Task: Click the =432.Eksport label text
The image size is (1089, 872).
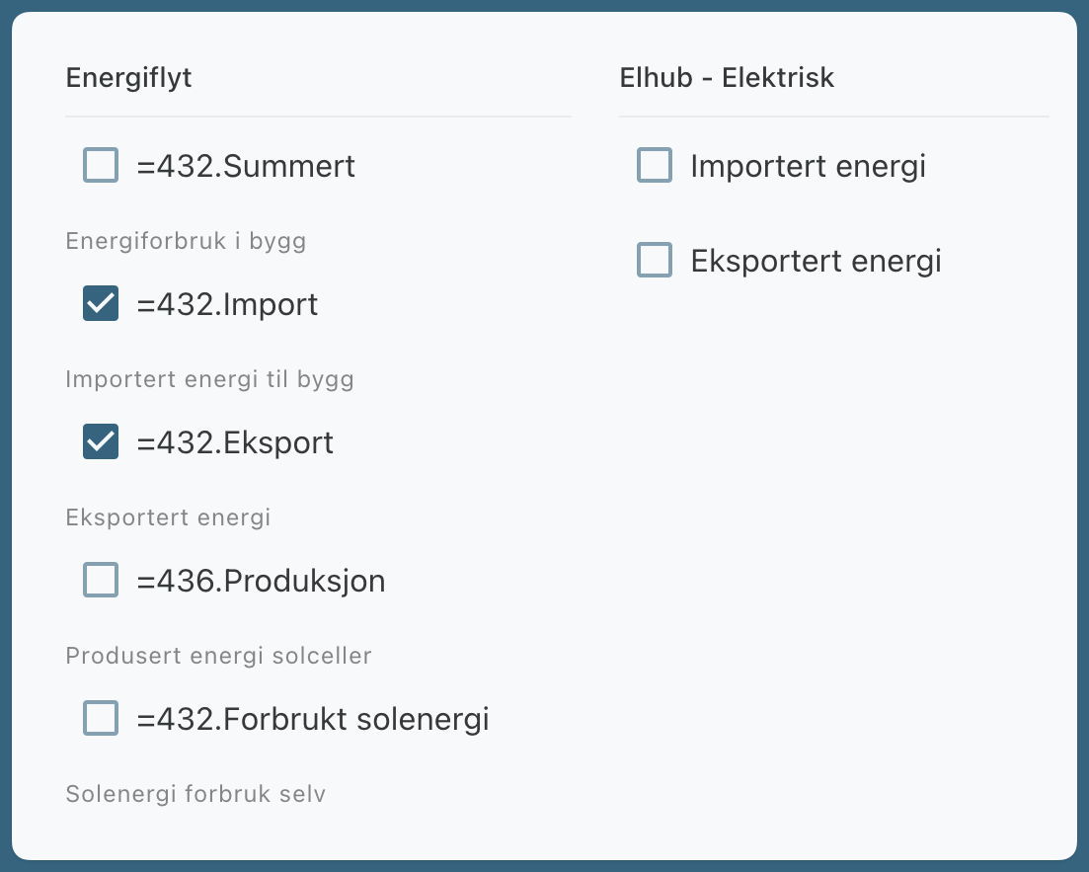Action: point(235,442)
